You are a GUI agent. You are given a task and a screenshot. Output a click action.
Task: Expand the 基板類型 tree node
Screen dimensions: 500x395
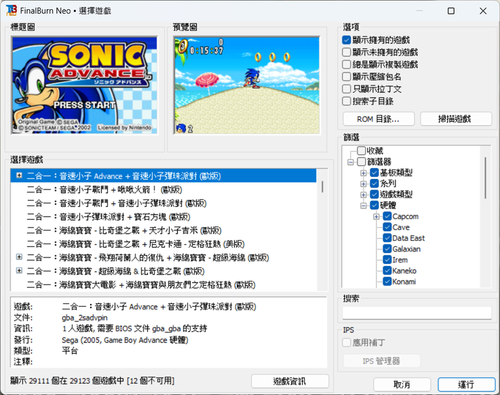pos(363,173)
